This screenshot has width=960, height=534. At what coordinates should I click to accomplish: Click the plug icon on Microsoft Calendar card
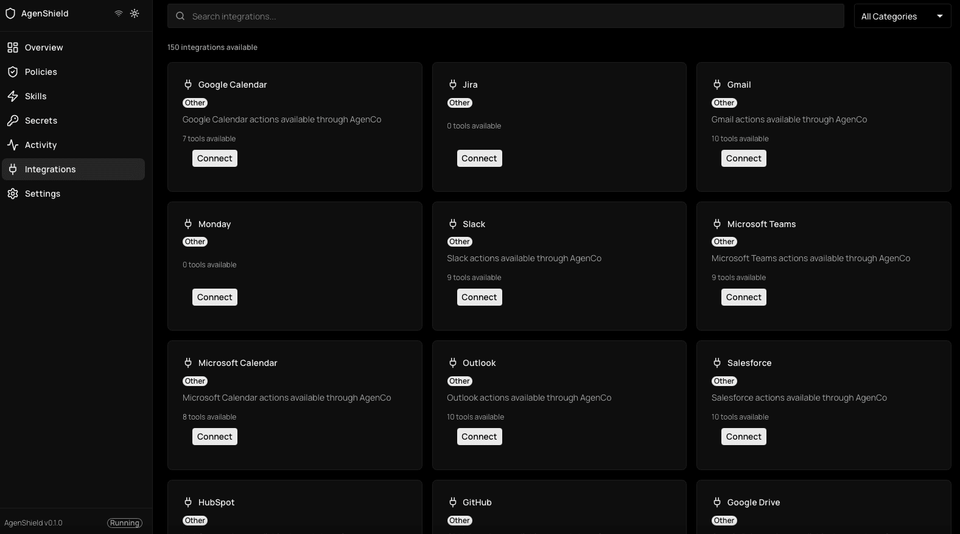point(188,363)
